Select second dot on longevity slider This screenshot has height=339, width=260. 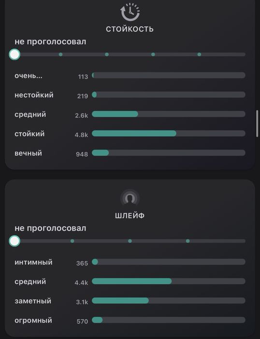coord(107,54)
